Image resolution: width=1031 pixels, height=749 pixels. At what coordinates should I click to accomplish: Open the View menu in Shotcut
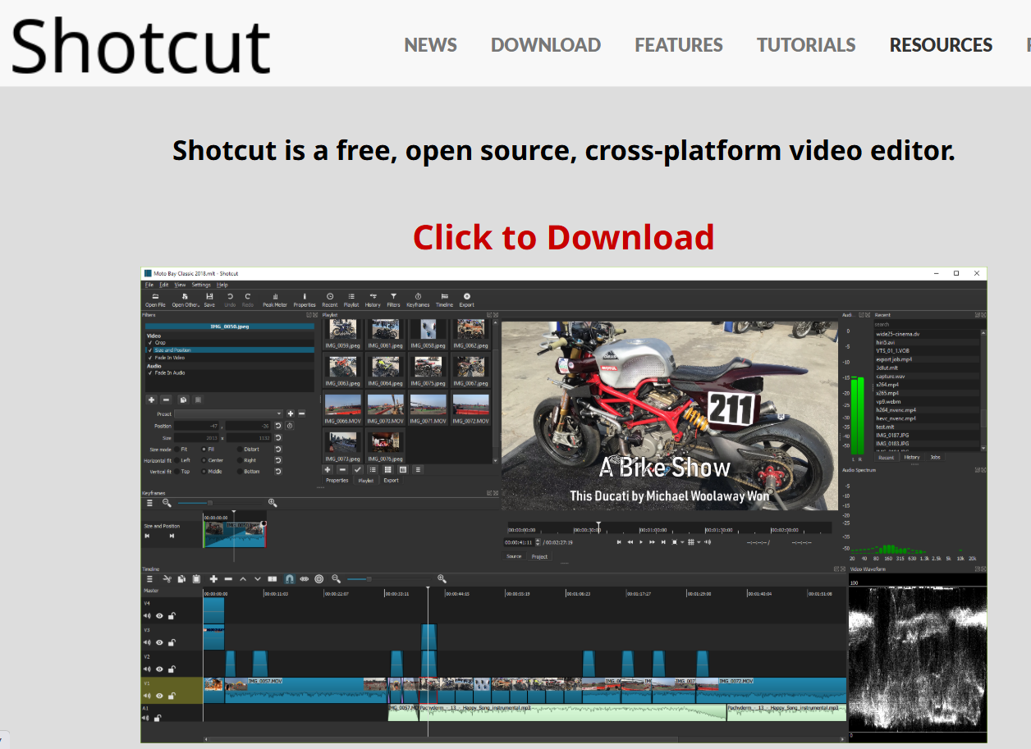[180, 285]
